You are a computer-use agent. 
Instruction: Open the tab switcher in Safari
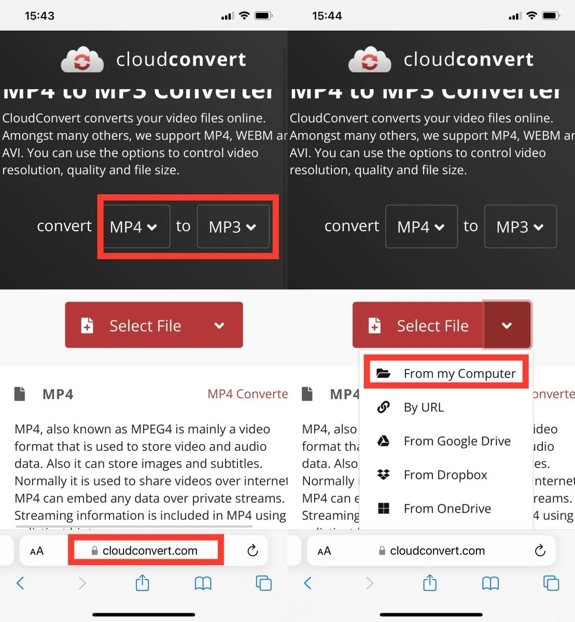tap(263, 583)
